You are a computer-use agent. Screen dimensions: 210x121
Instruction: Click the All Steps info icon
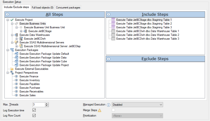point(7,14)
